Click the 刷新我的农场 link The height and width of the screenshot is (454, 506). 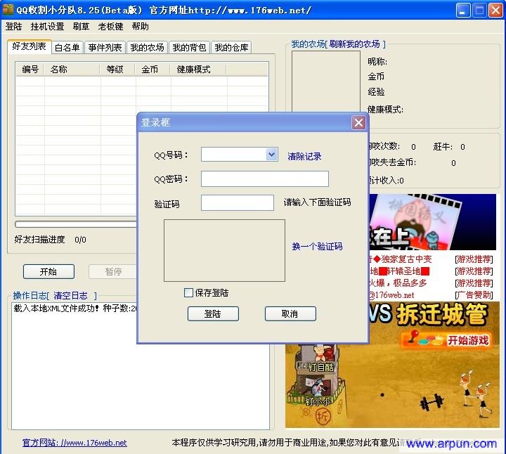click(354, 44)
